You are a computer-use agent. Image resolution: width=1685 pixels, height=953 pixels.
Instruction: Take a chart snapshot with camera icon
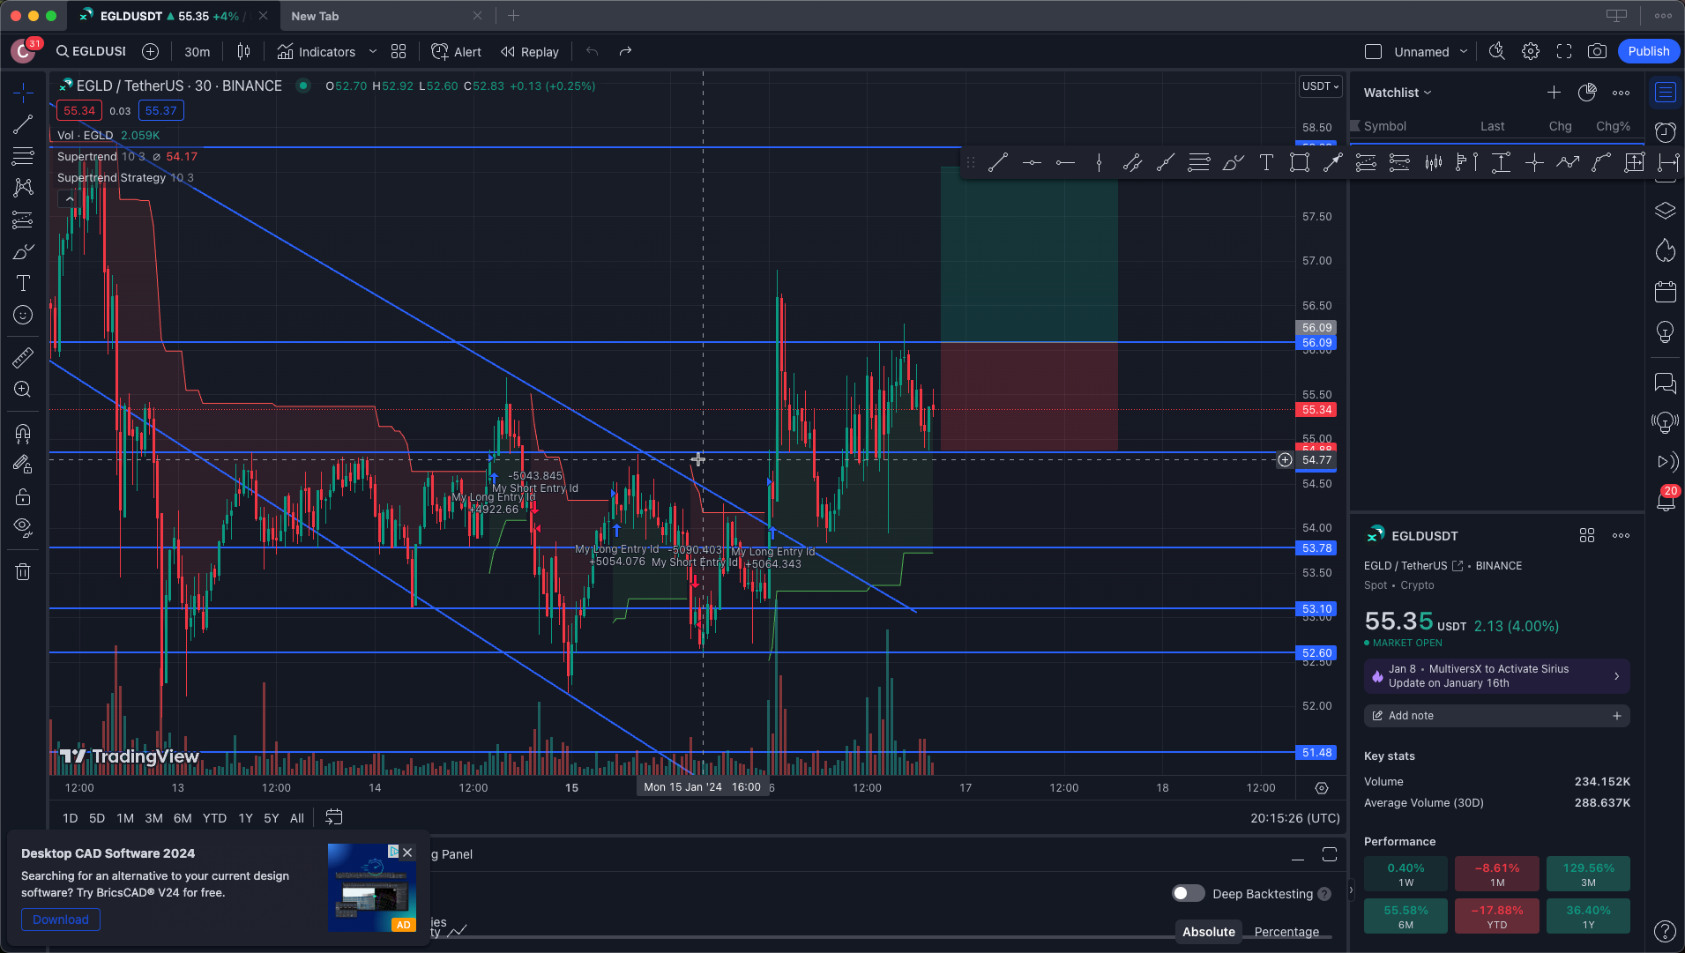pos(1597,51)
